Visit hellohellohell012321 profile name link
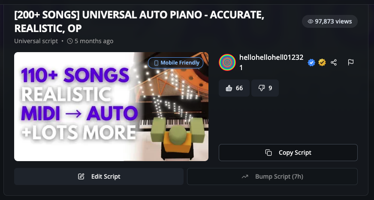The width and height of the screenshot is (374, 200). click(271, 62)
